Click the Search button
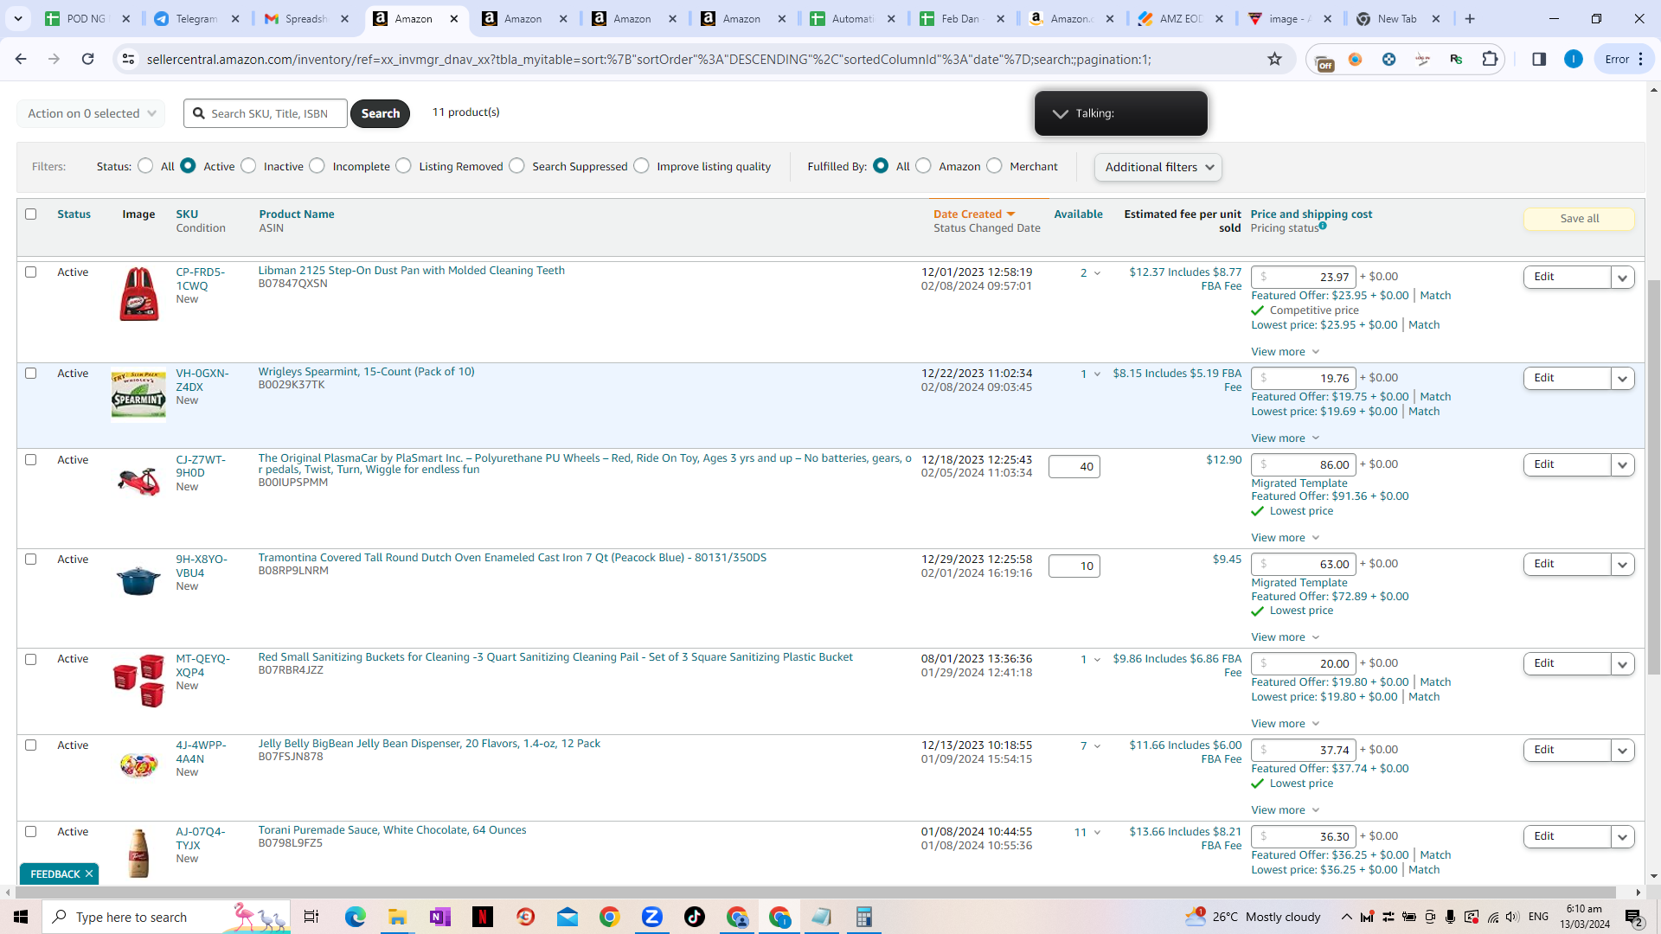Image resolution: width=1661 pixels, height=934 pixels. [380, 113]
